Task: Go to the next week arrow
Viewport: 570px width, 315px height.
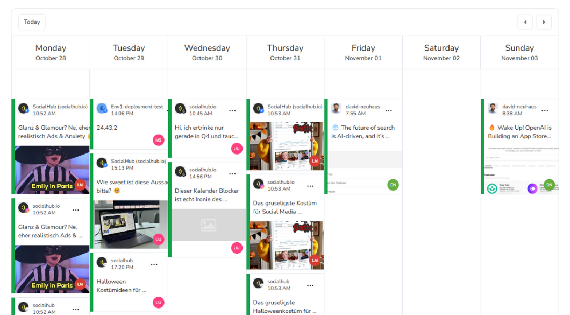Action: pyautogui.click(x=544, y=22)
